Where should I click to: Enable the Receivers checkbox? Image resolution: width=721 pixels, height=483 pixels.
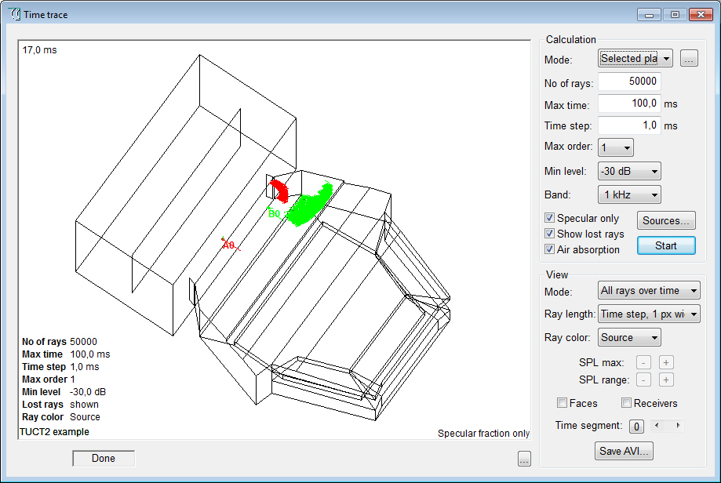(x=626, y=403)
